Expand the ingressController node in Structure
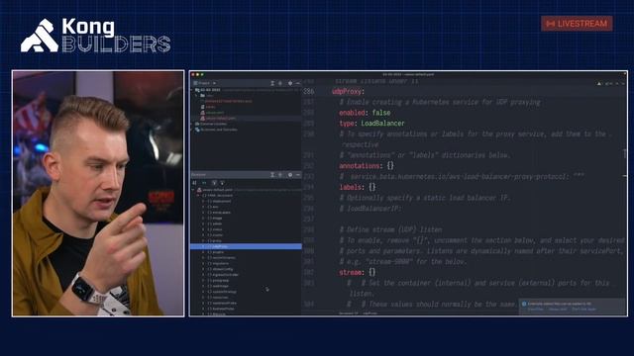The height and width of the screenshot is (356, 634). click(203, 275)
